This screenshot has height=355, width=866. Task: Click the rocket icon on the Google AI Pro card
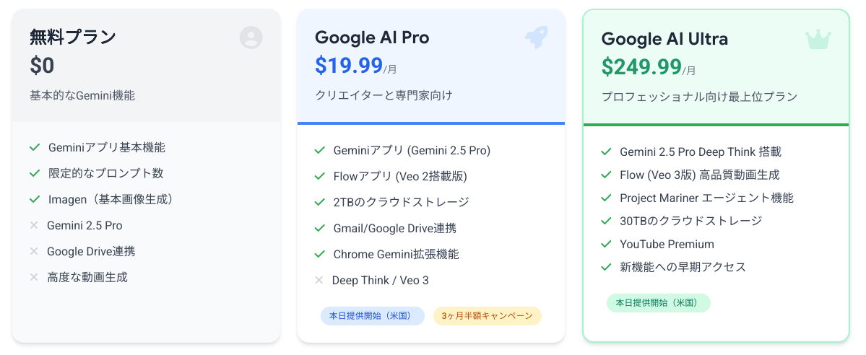pyautogui.click(x=536, y=38)
